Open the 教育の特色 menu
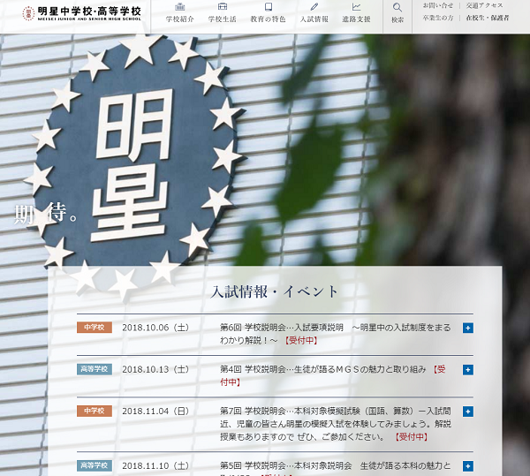Image resolution: width=530 pixels, height=476 pixels. tap(268, 19)
